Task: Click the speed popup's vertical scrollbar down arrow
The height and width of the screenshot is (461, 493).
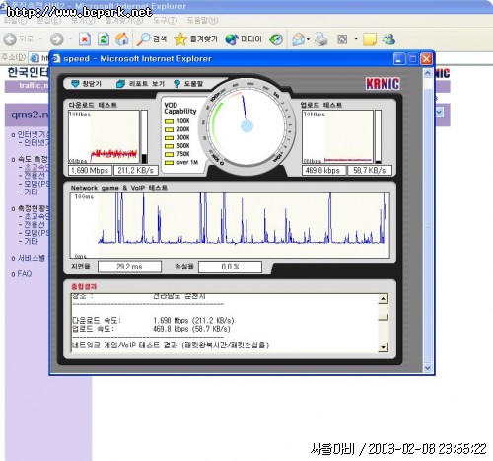Action: coord(428,368)
